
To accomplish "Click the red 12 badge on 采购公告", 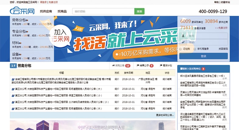I will 128,66.
